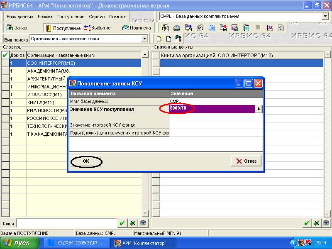Click the eye icon beside the Ключ field
The width and height of the screenshot is (332, 249).
coord(143,223)
